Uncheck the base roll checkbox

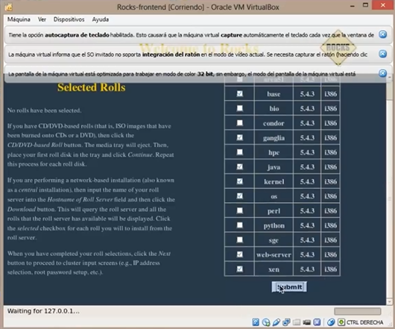[239, 94]
